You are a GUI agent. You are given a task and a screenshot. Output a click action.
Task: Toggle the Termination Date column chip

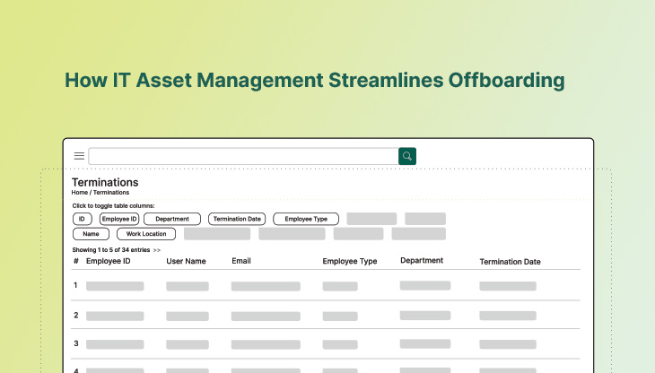[x=237, y=219]
